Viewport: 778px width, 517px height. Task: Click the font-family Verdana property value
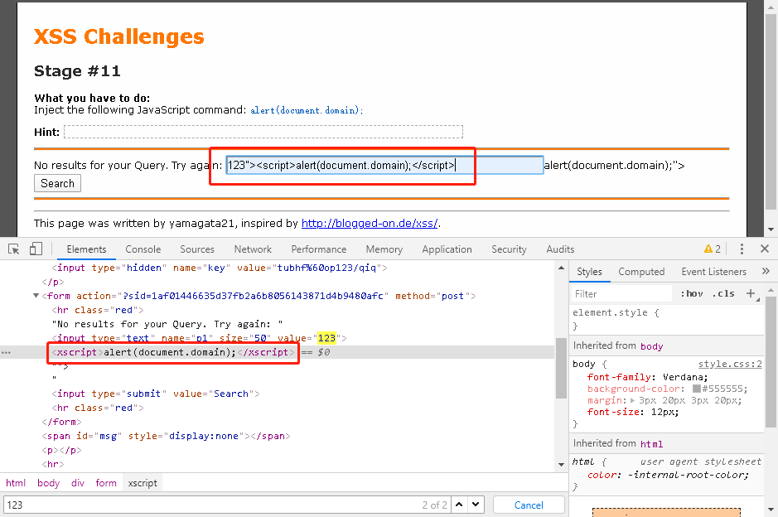(x=684, y=377)
